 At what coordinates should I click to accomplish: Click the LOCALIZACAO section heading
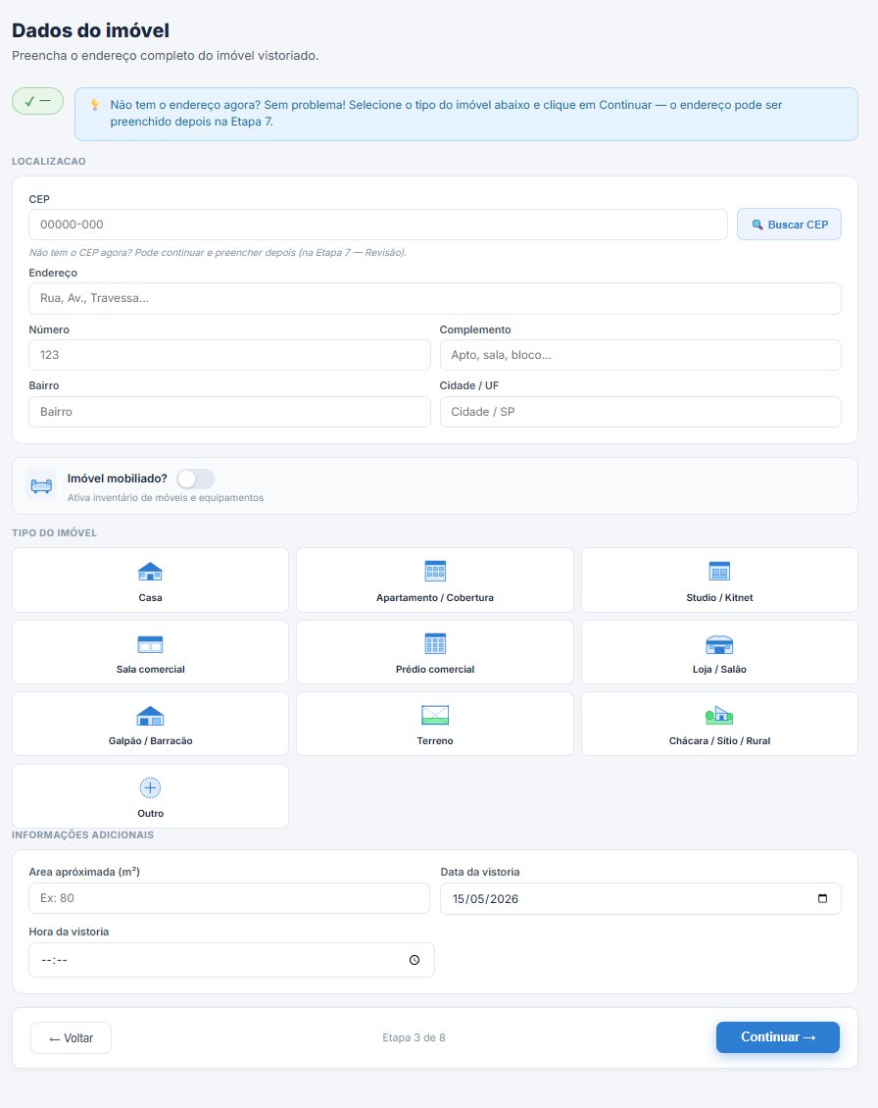49,161
